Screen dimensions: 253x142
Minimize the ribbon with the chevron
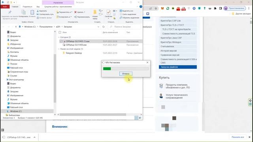click(x=137, y=7)
